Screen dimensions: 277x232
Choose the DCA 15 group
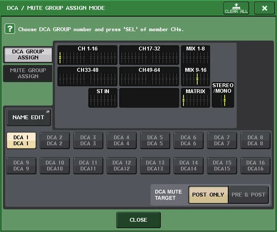click(222, 166)
